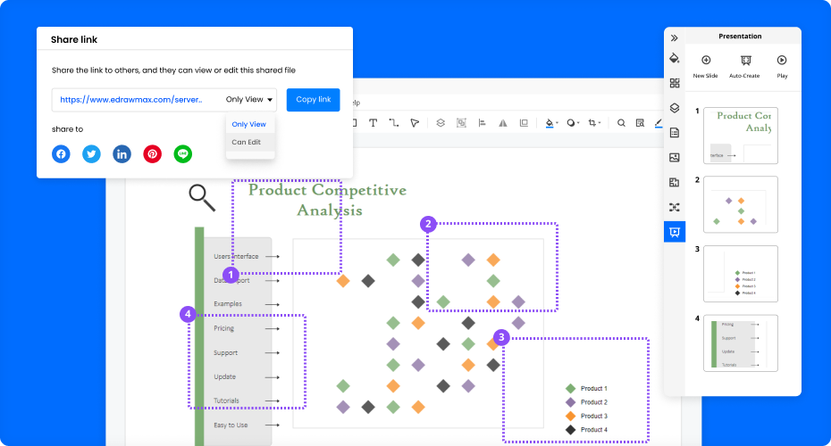Viewport: 831px width, 446px height.
Task: Open the Layers panel in the right sidebar
Action: tap(675, 108)
